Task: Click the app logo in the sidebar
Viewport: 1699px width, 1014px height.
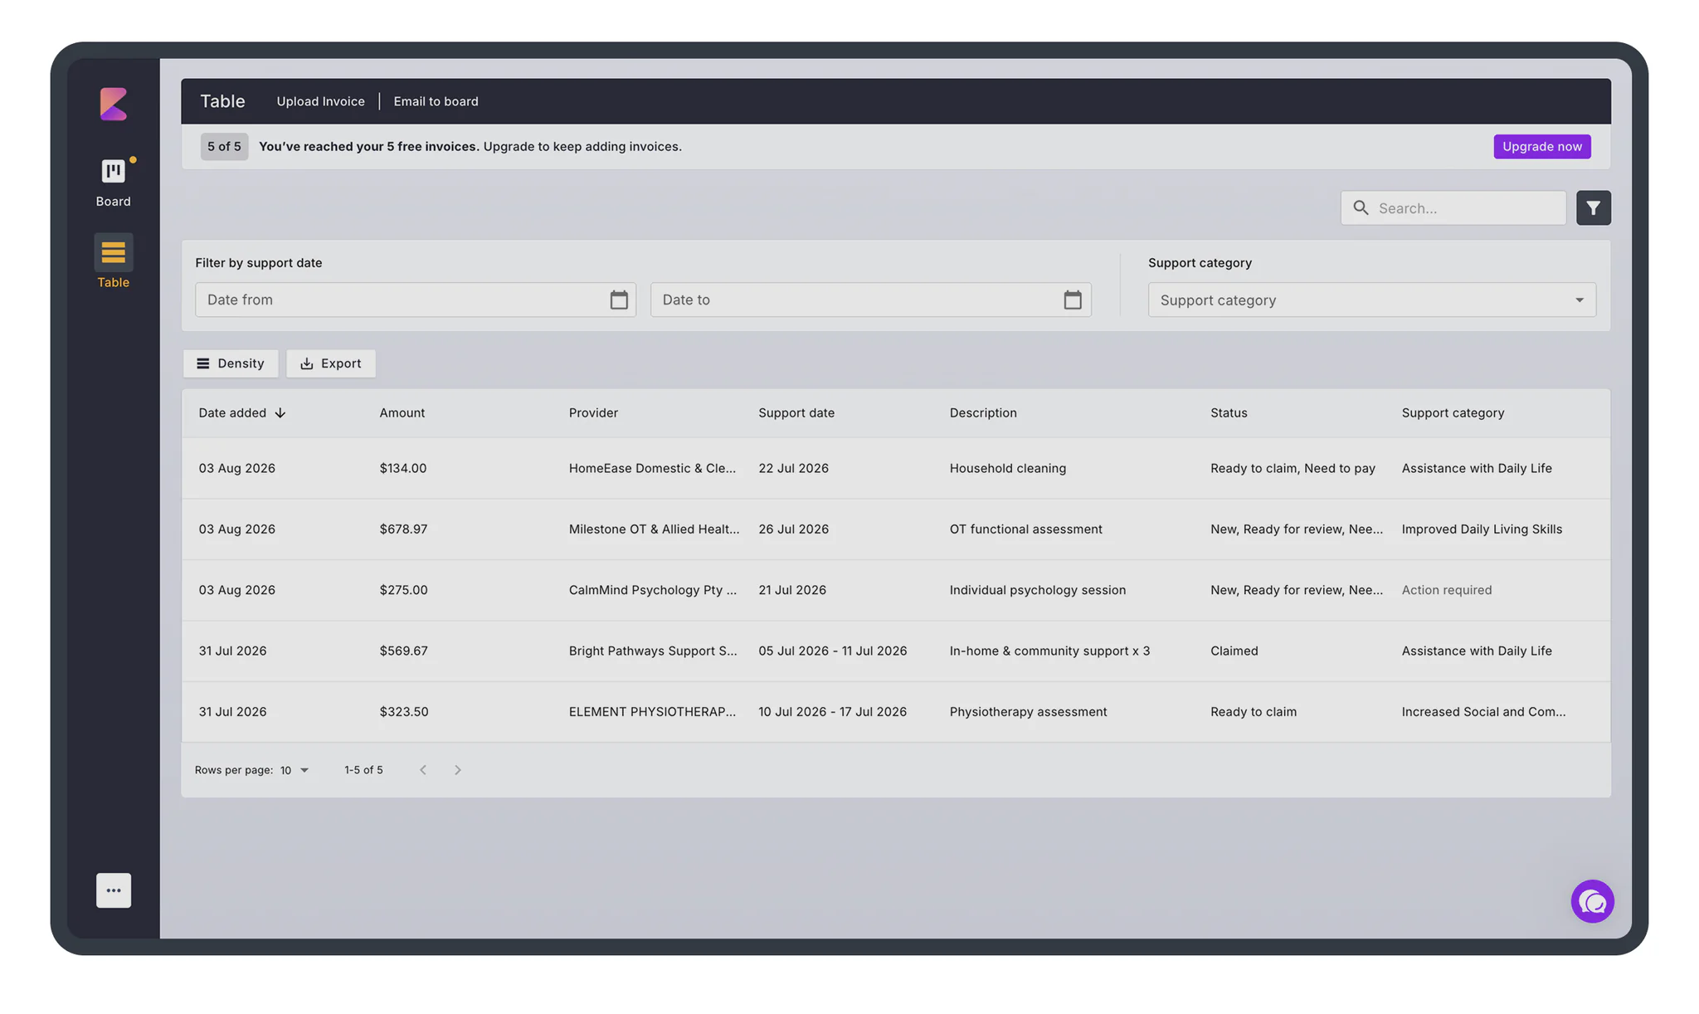Action: pyautogui.click(x=114, y=104)
